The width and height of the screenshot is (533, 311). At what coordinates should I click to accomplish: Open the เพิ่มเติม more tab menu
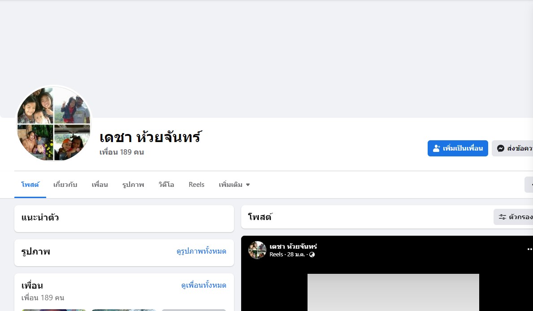(234, 185)
